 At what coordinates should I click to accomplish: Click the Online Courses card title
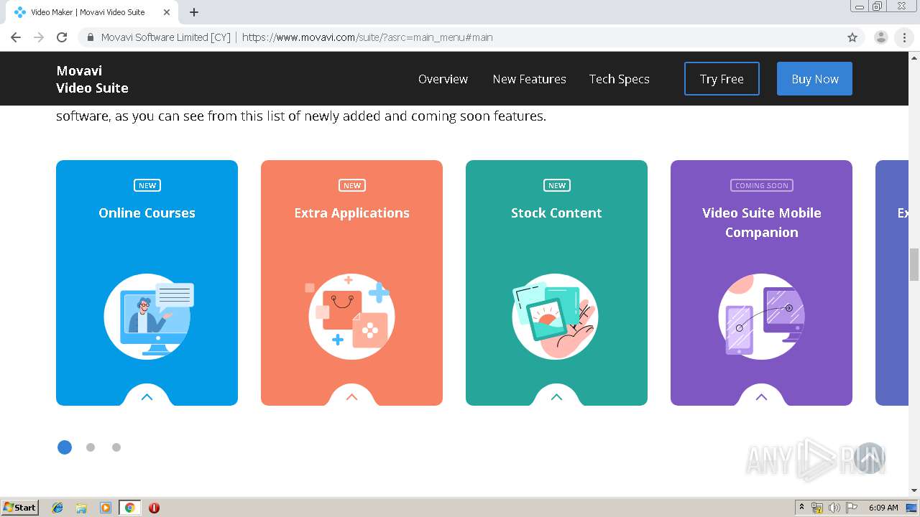coord(147,213)
